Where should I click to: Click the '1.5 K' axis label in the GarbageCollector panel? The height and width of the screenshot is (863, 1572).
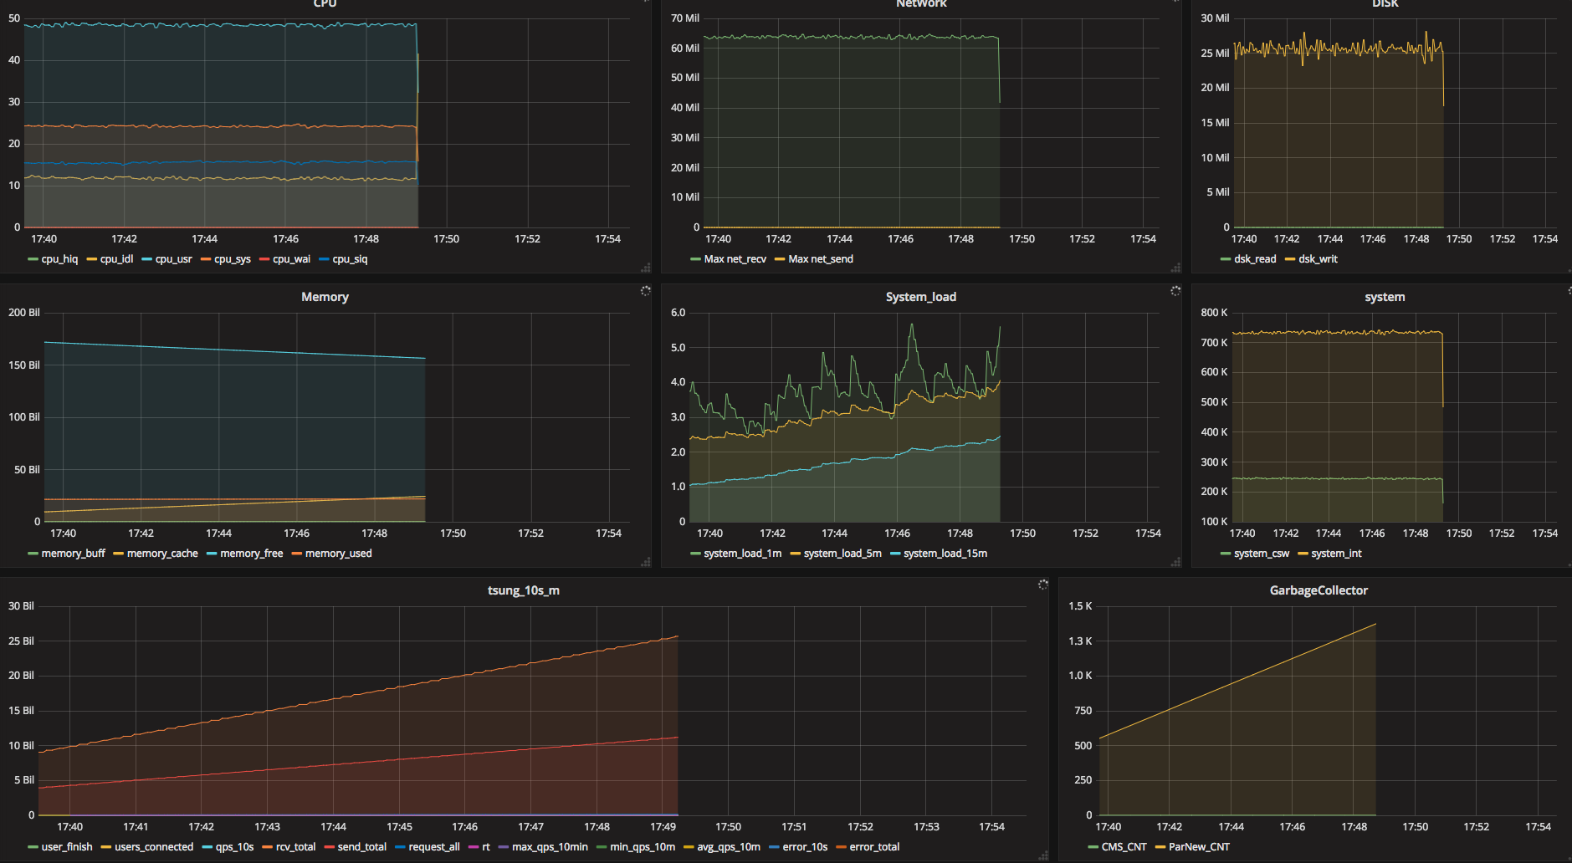click(1080, 606)
